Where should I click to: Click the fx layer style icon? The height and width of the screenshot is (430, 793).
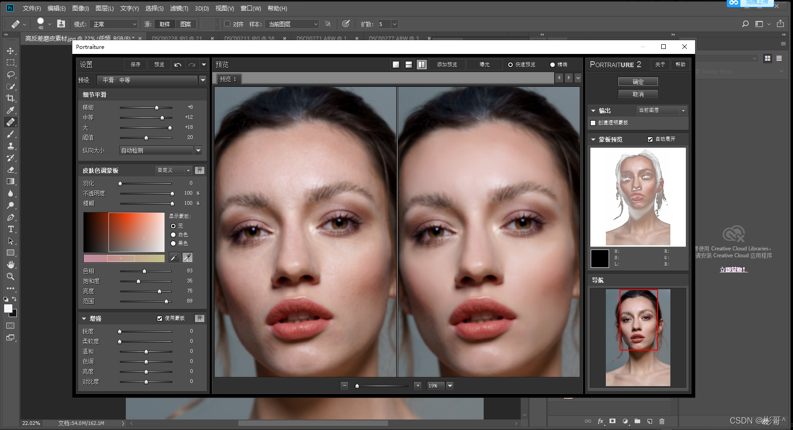[600, 421]
